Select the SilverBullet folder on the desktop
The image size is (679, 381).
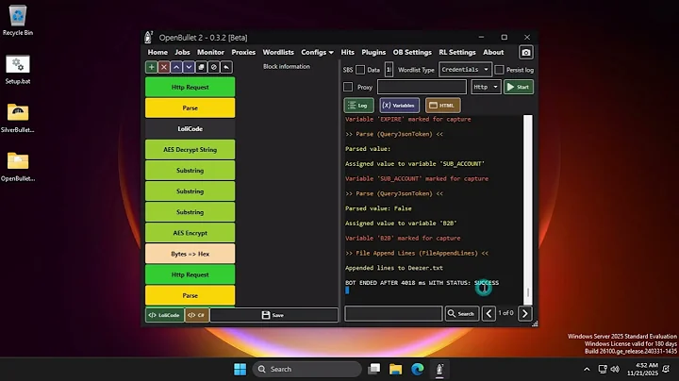[x=18, y=118]
